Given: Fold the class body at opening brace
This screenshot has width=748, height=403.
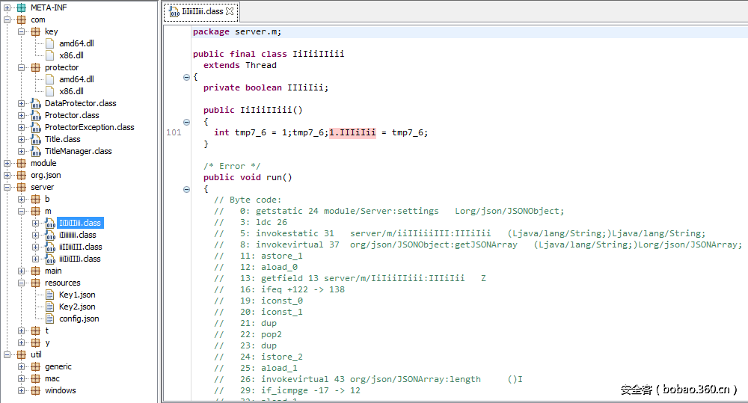Looking at the screenshot, I should click(186, 77).
